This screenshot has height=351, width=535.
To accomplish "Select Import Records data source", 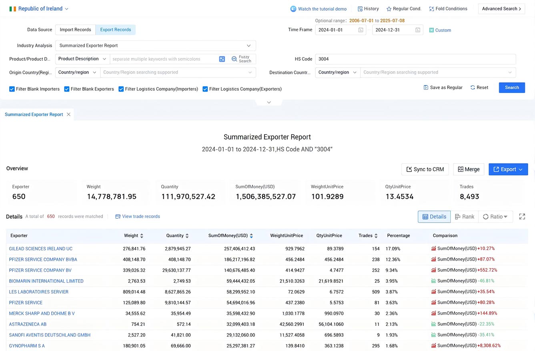I will [x=75, y=30].
